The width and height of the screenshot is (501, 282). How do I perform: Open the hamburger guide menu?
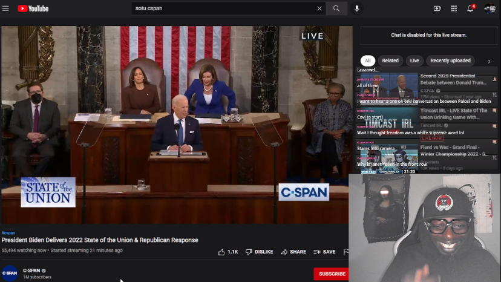pyautogui.click(x=6, y=8)
